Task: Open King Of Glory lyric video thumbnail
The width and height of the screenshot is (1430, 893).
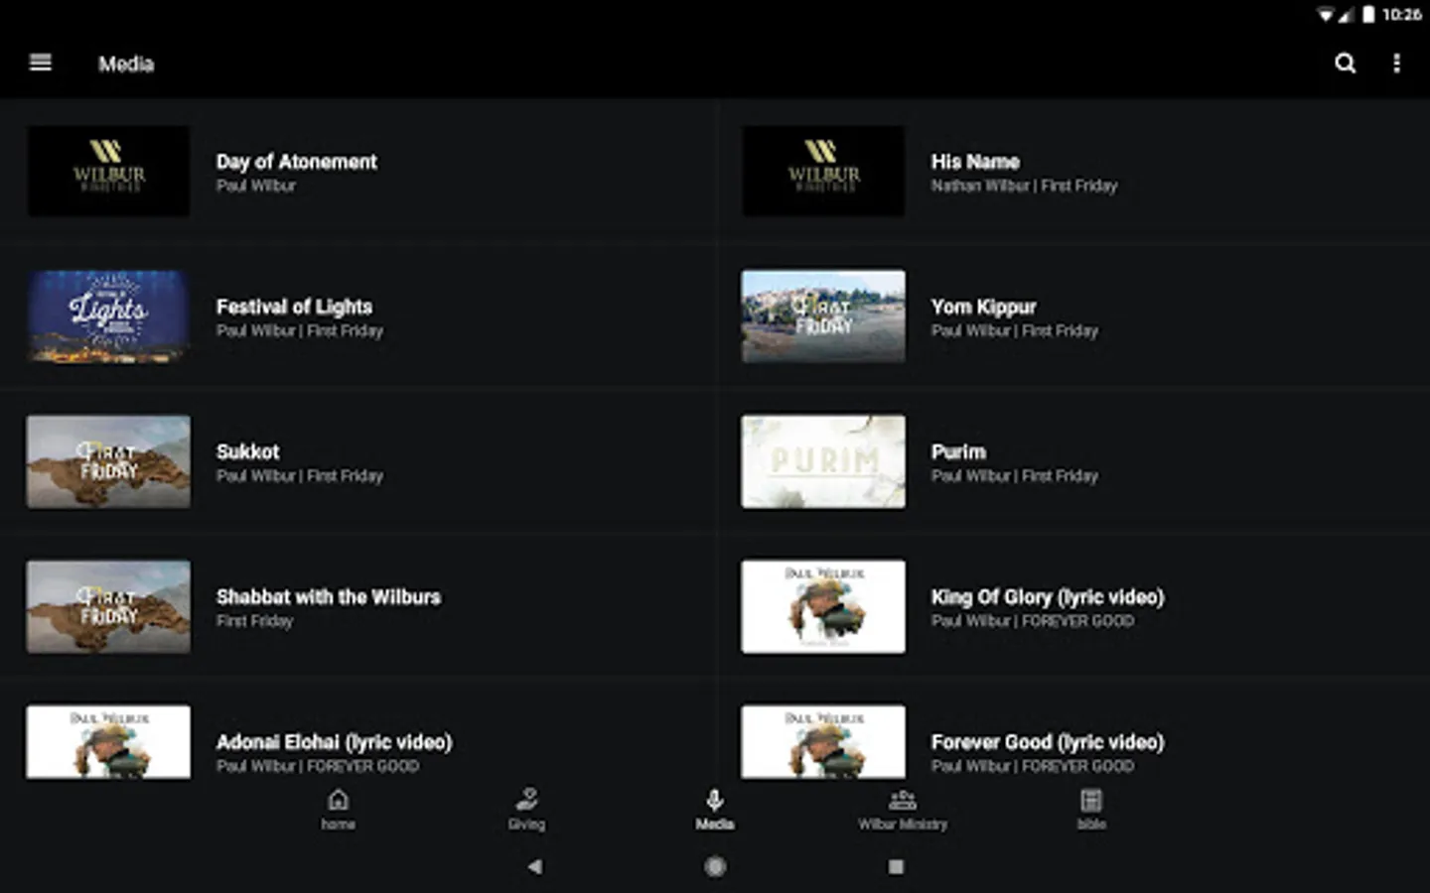Action: [823, 606]
